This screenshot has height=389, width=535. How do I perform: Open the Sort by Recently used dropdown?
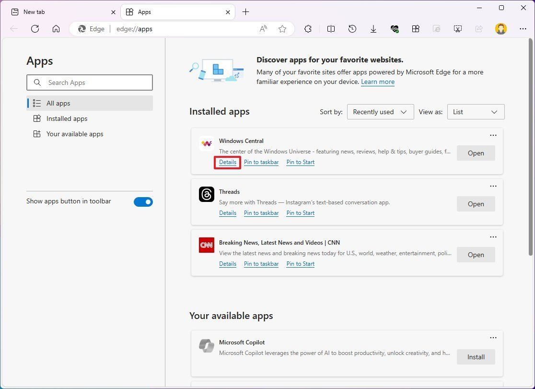(x=380, y=112)
